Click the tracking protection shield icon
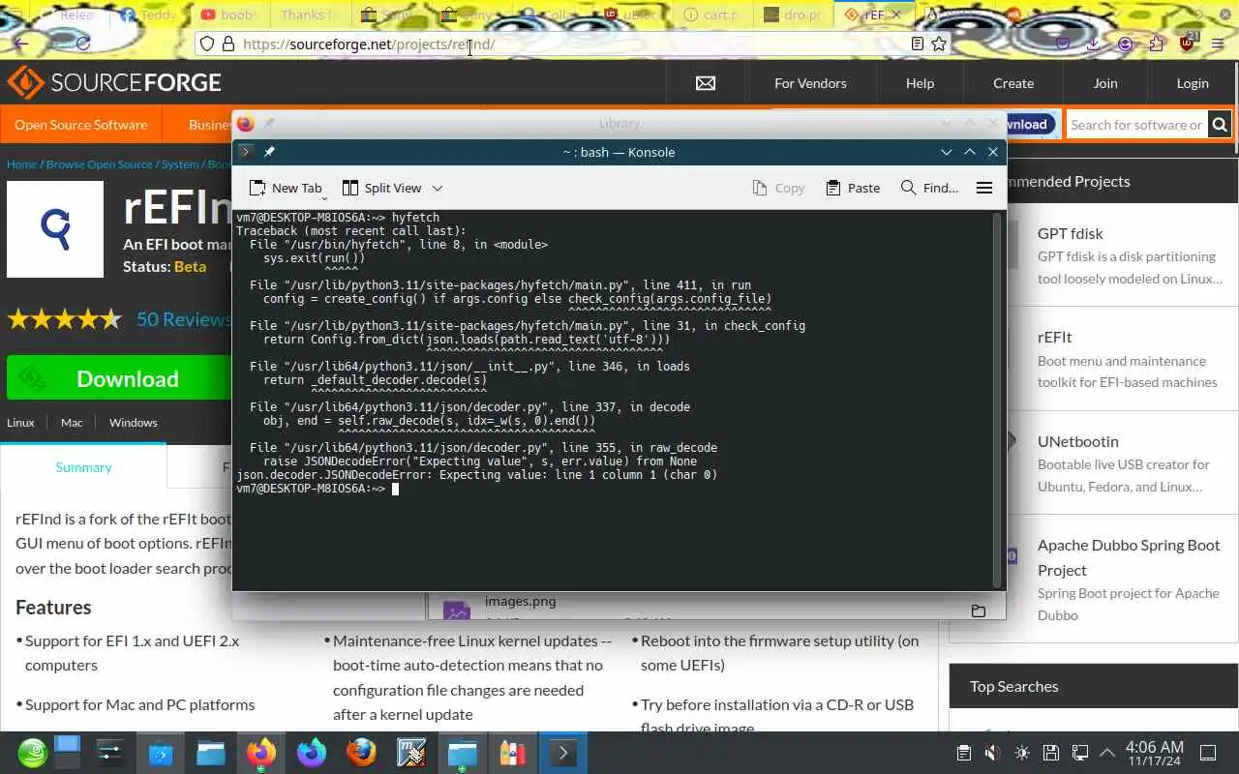Image resolution: width=1239 pixels, height=774 pixels. click(206, 44)
